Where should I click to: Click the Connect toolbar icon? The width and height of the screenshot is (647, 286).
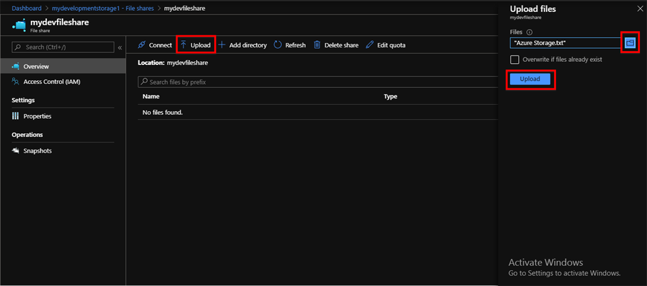[142, 45]
